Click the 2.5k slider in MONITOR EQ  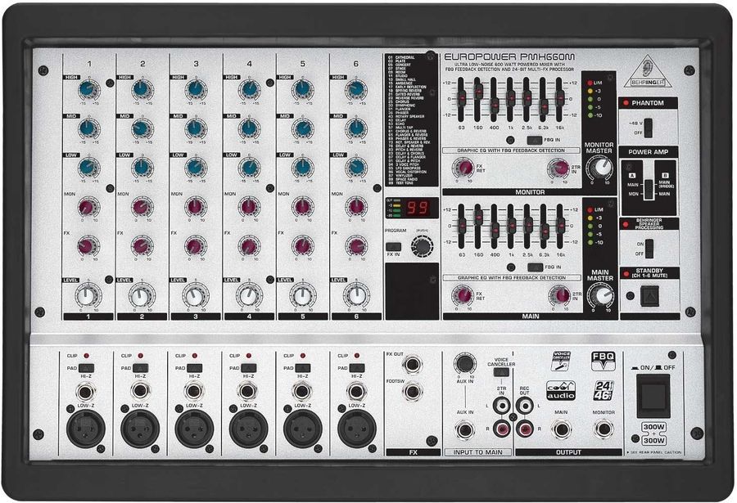click(527, 99)
